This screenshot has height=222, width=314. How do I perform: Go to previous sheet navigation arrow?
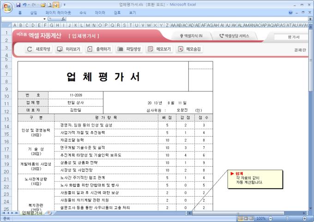(x=8, y=213)
